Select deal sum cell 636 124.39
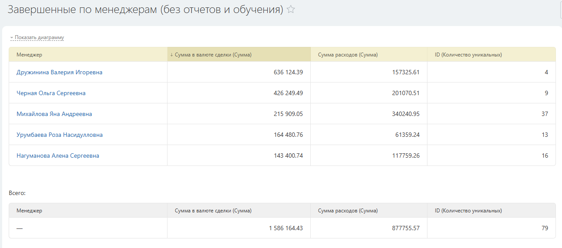Screen dimensions: 562x248 click(x=288, y=72)
